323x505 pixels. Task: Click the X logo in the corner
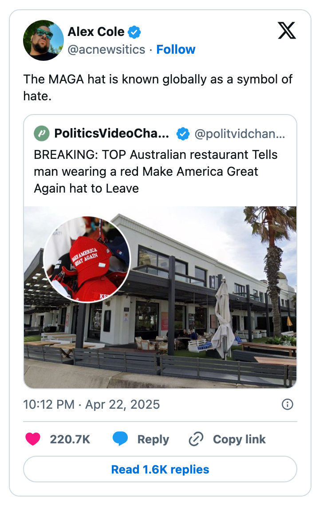tap(287, 31)
